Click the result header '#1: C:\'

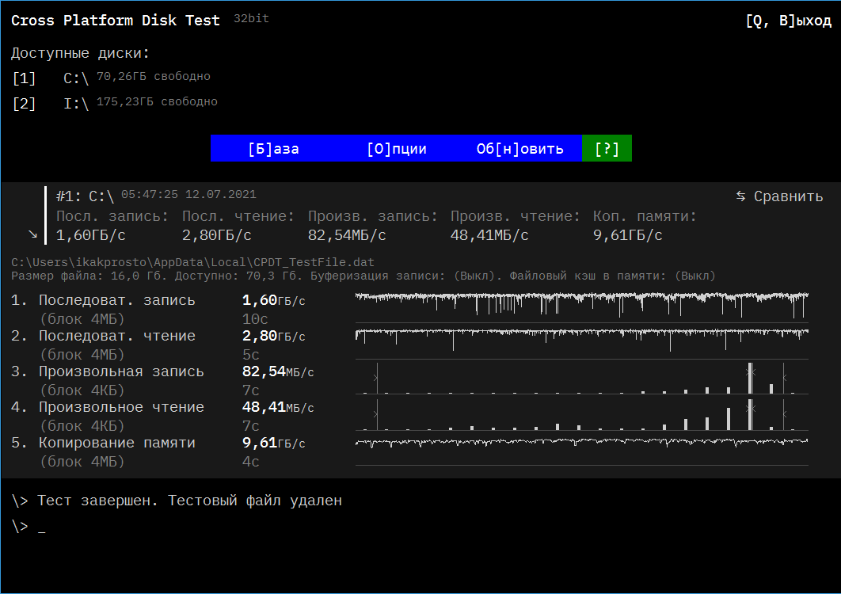(x=85, y=196)
